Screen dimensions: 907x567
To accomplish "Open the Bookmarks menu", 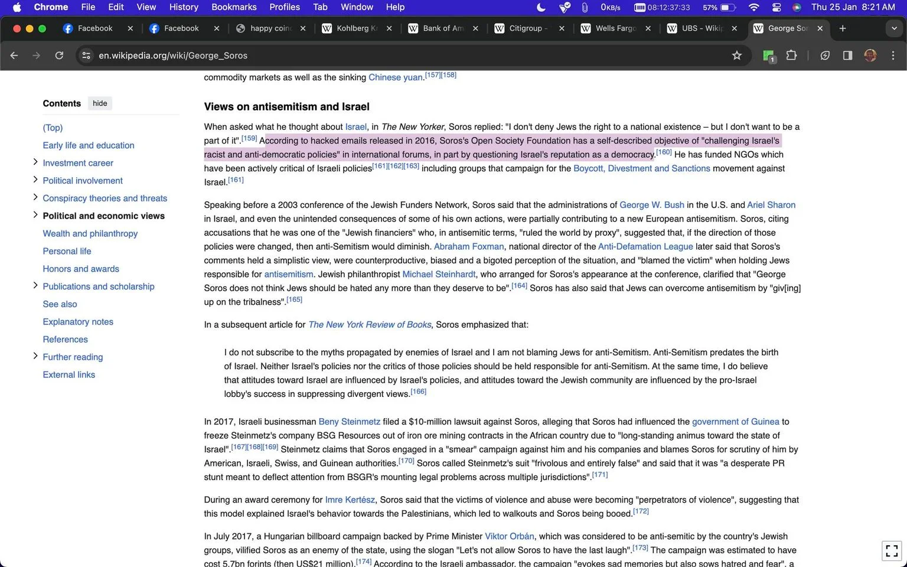I will (x=234, y=7).
